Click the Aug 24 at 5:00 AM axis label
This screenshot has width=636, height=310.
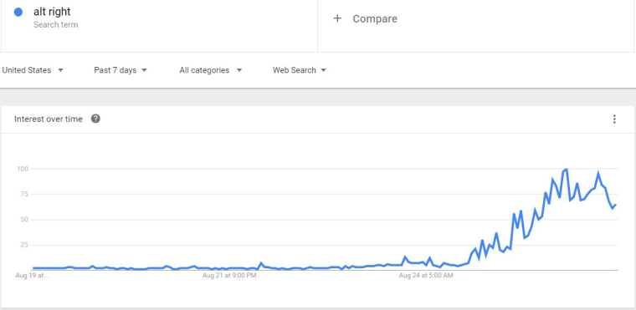click(426, 276)
